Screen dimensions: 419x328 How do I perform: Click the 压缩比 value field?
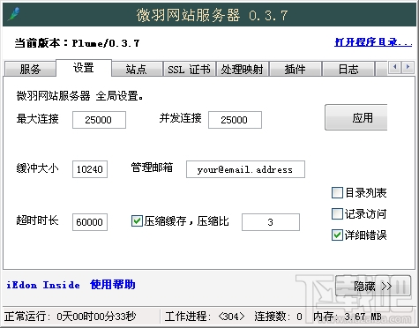[x=271, y=222]
